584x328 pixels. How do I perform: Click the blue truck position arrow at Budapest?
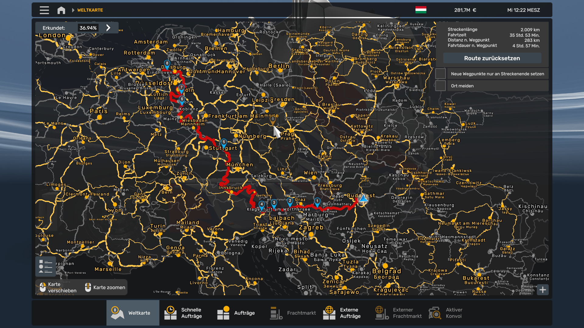point(363,199)
